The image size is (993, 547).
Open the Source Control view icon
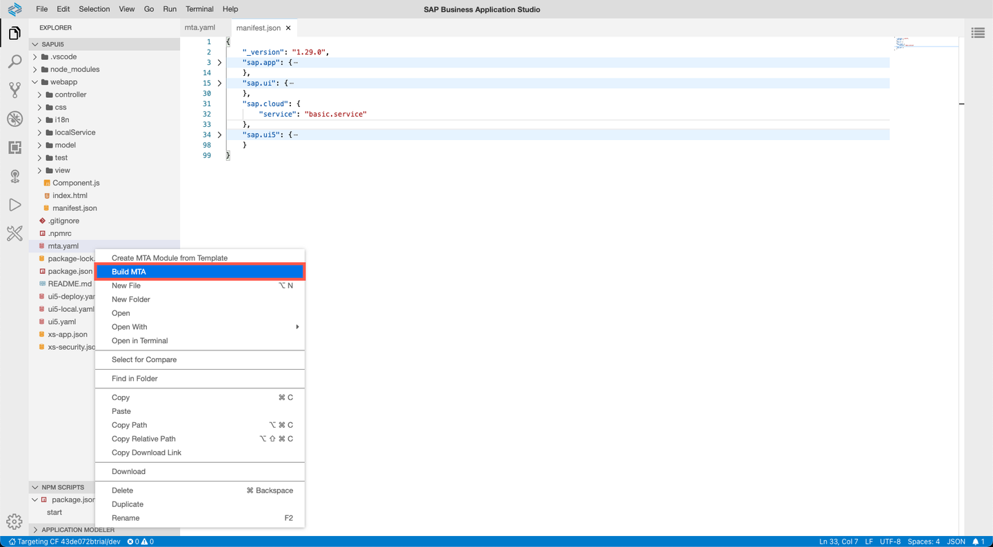pos(14,90)
